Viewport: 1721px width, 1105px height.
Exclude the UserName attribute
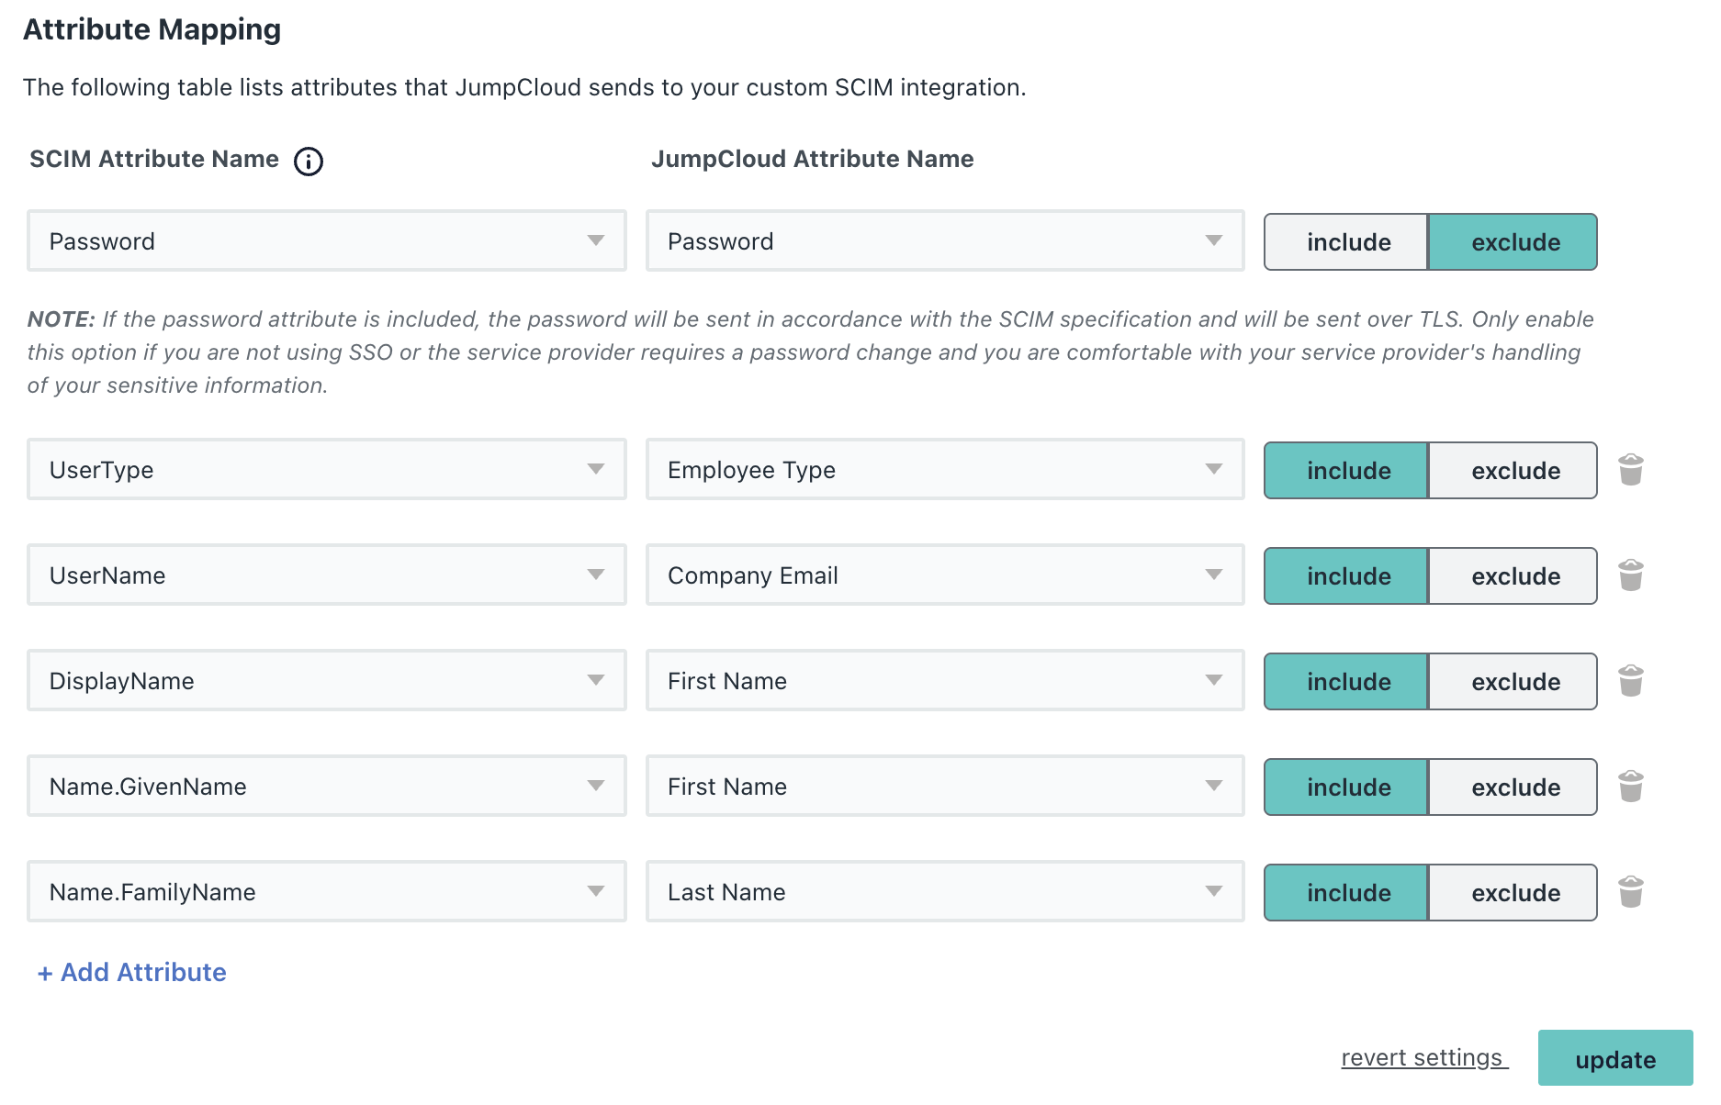[x=1513, y=576]
